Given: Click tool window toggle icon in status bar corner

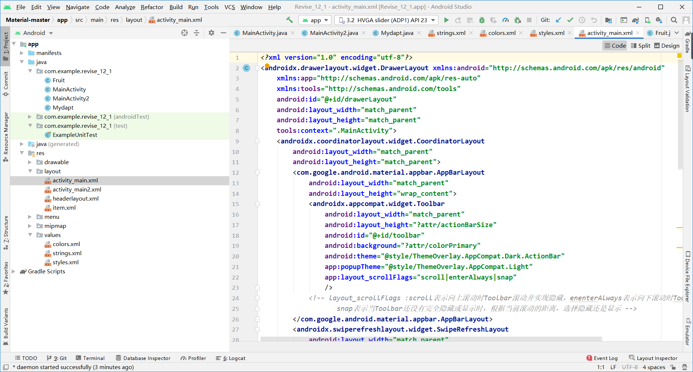Looking at the screenshot, I should coord(6,367).
